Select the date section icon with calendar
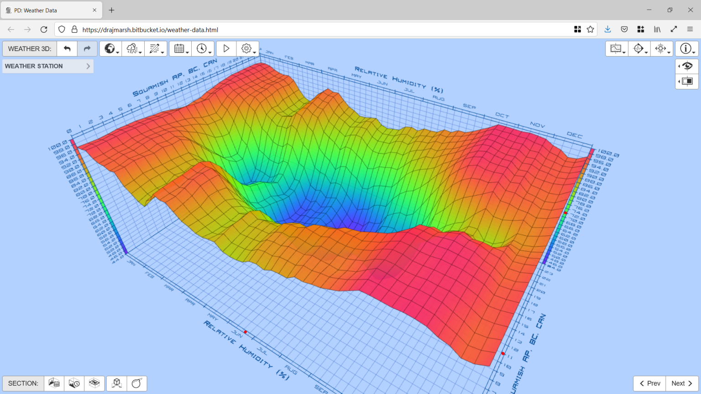 click(x=54, y=384)
